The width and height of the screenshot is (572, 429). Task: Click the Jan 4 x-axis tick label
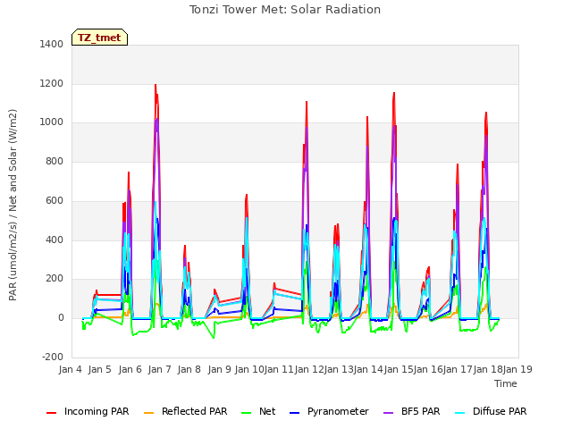(x=71, y=369)
